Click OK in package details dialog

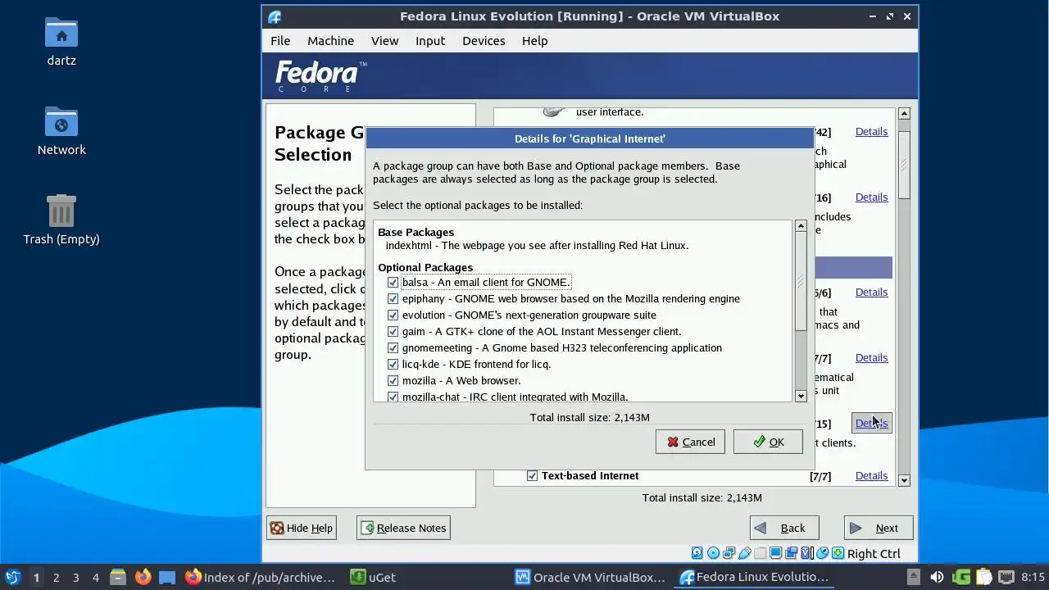[768, 442]
